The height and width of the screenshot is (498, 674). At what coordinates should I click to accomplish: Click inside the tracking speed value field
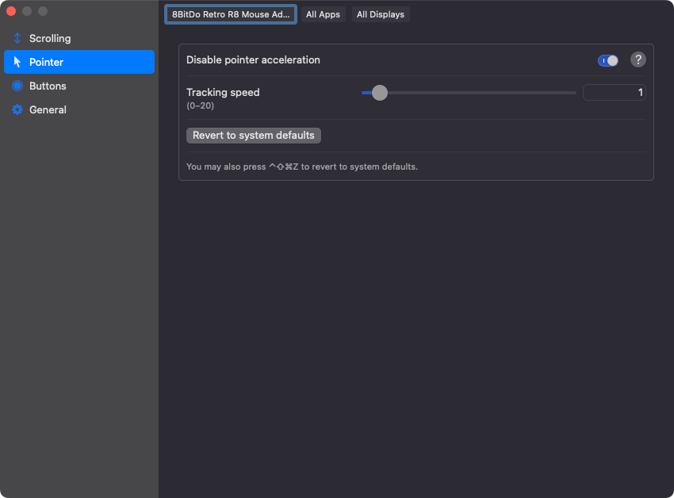tap(614, 93)
